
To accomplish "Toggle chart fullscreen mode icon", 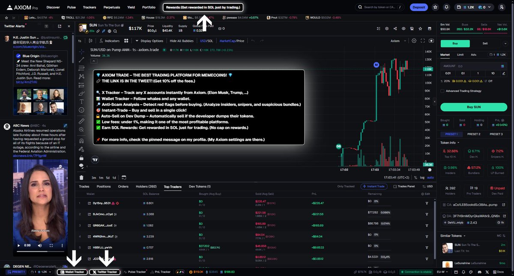I will (423, 41).
